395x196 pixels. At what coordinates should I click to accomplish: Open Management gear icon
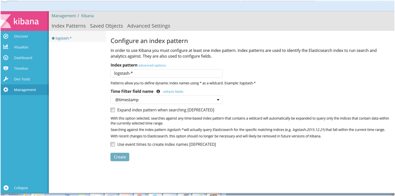click(x=6, y=90)
